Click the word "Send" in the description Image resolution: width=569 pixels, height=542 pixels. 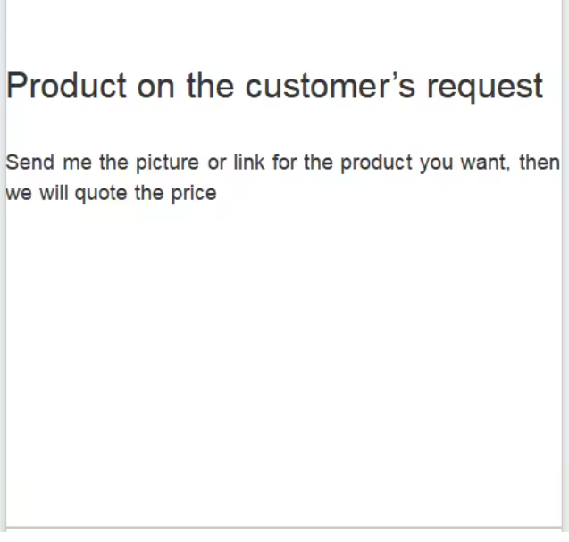(30, 163)
